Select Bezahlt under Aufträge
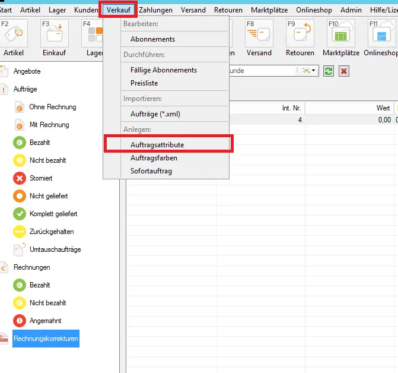The image size is (398, 373). tap(40, 143)
